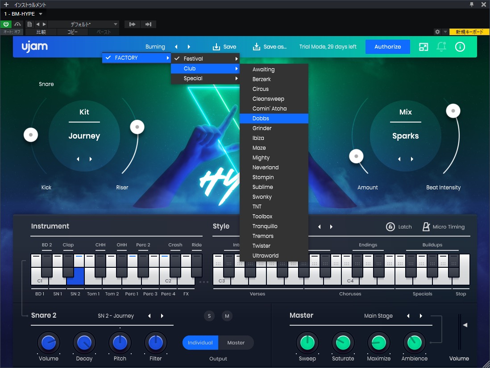This screenshot has width=490, height=368.
Task: Select next Master preset arrow
Action: [421, 316]
